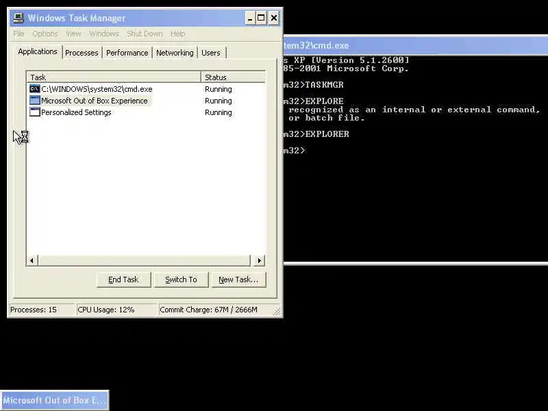Switch to the Applications tab

point(38,52)
